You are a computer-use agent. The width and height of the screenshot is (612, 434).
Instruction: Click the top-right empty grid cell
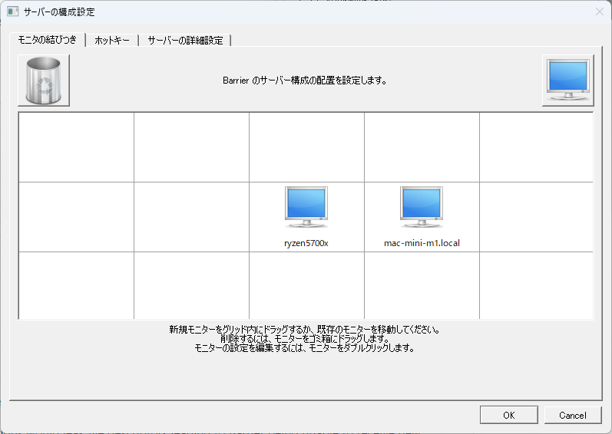tap(536, 147)
